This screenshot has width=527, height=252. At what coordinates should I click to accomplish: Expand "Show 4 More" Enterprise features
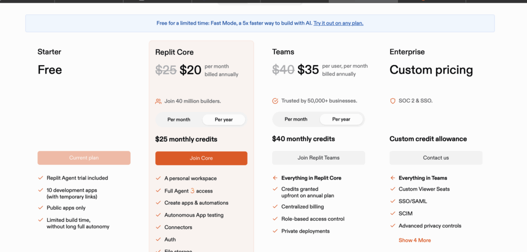coord(414,240)
